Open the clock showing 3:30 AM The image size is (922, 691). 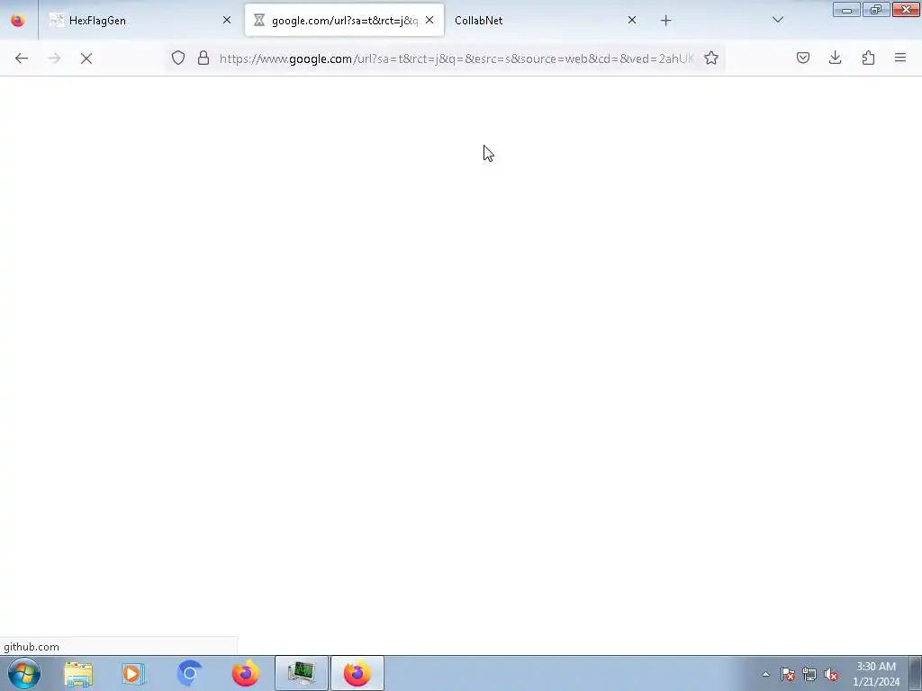[x=876, y=674]
